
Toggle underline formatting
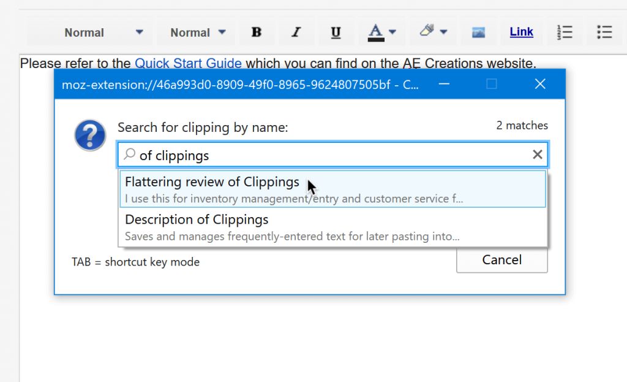(336, 32)
